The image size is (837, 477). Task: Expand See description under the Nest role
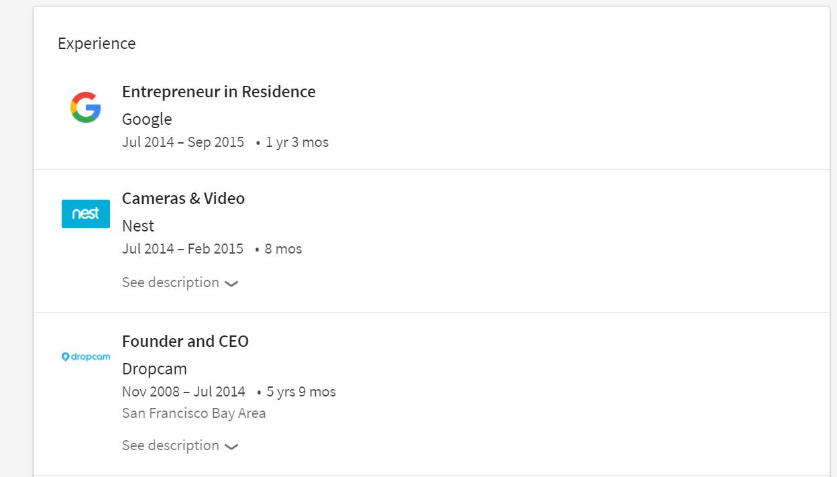[x=170, y=282]
